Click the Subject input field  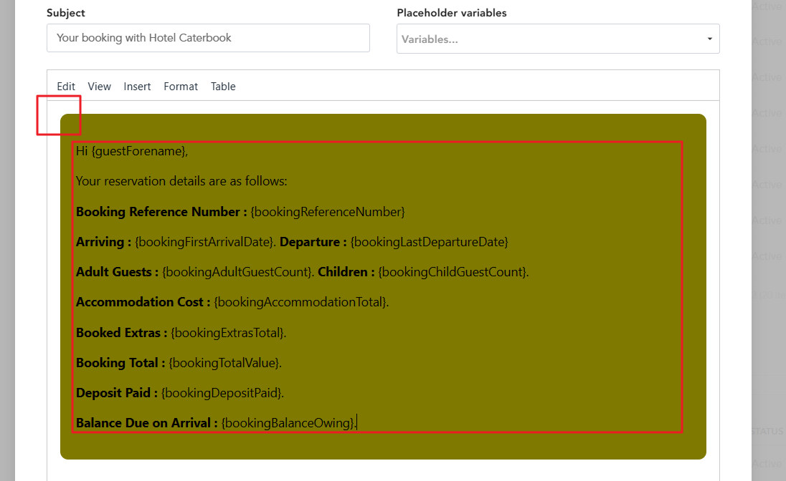(208, 38)
